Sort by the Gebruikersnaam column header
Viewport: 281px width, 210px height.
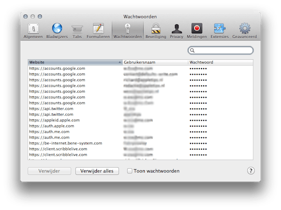click(155, 62)
